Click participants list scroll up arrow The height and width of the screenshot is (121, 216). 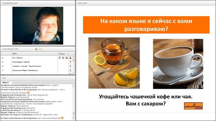pos(74,57)
